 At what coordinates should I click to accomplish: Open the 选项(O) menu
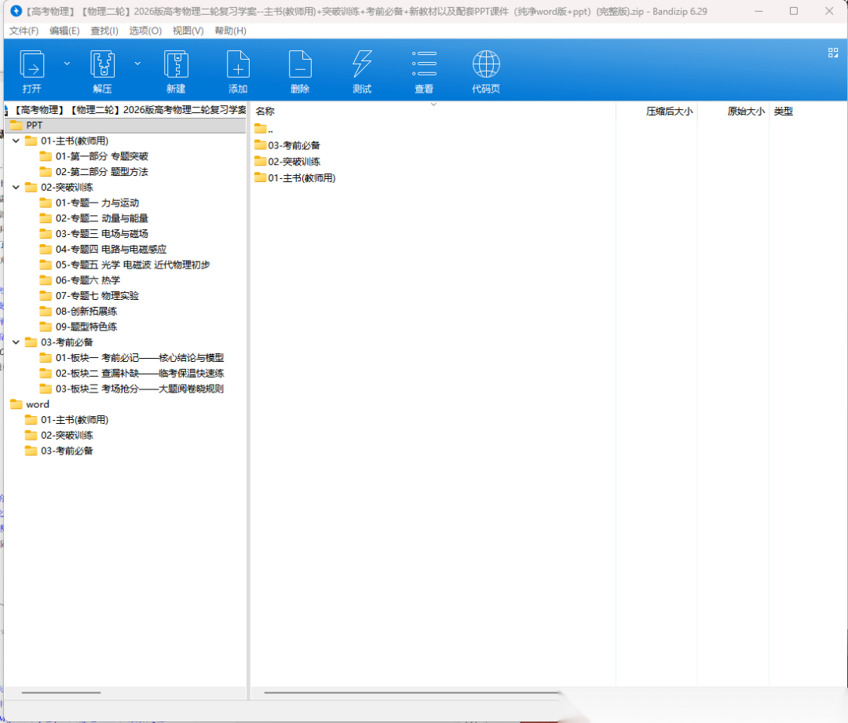pos(145,31)
